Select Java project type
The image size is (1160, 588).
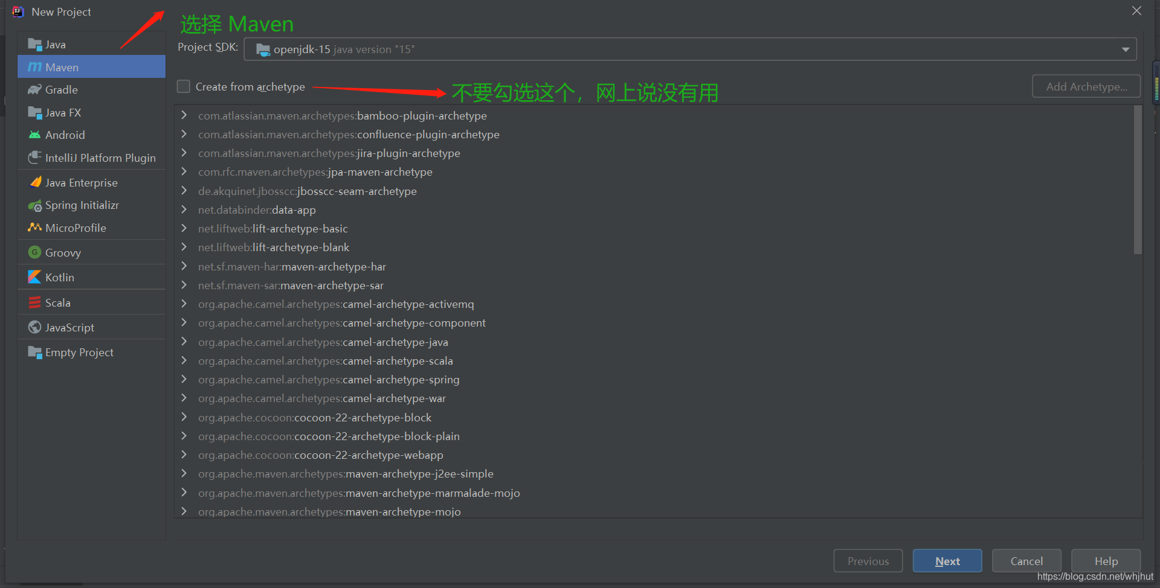[x=91, y=45]
